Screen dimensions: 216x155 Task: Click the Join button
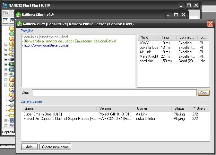click(x=29, y=147)
